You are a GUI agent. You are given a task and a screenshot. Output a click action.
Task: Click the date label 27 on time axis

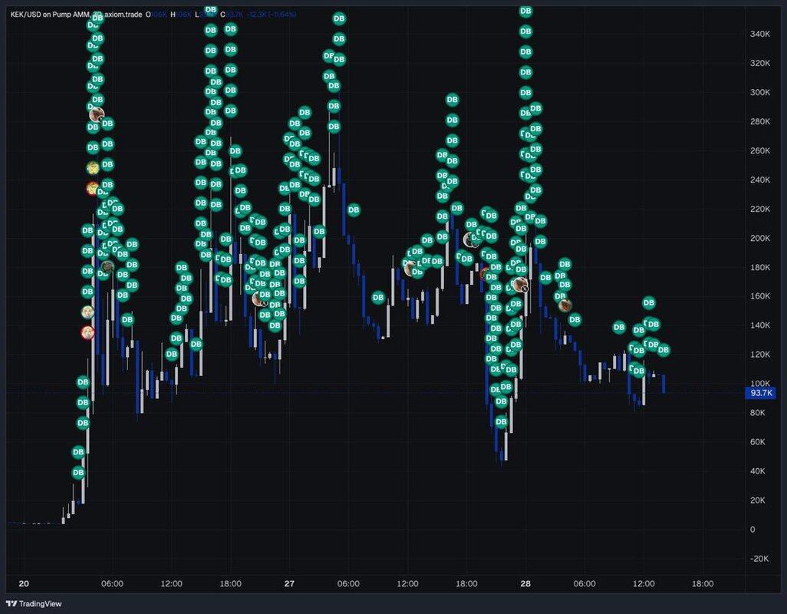pos(289,583)
